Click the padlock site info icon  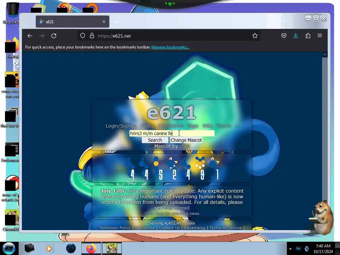coord(92,36)
